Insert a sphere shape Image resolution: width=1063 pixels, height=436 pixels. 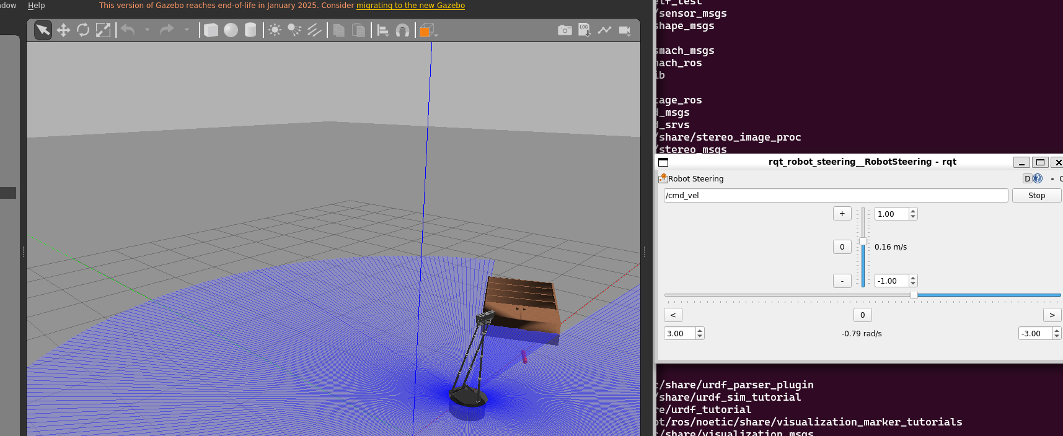tap(231, 30)
